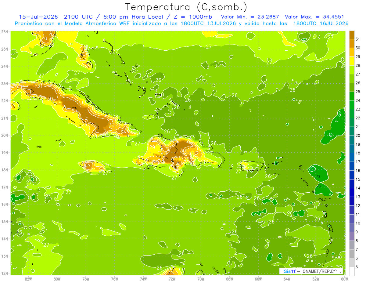Click the 18N latitude axis label
366x283 pixels.
[x=5, y=170]
